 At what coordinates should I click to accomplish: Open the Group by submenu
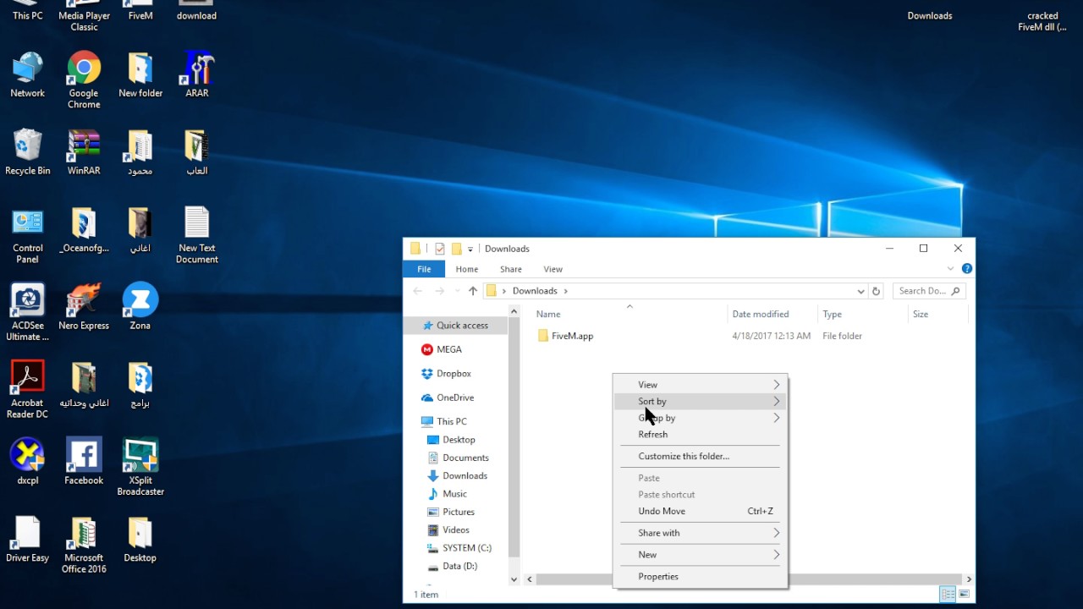700,418
